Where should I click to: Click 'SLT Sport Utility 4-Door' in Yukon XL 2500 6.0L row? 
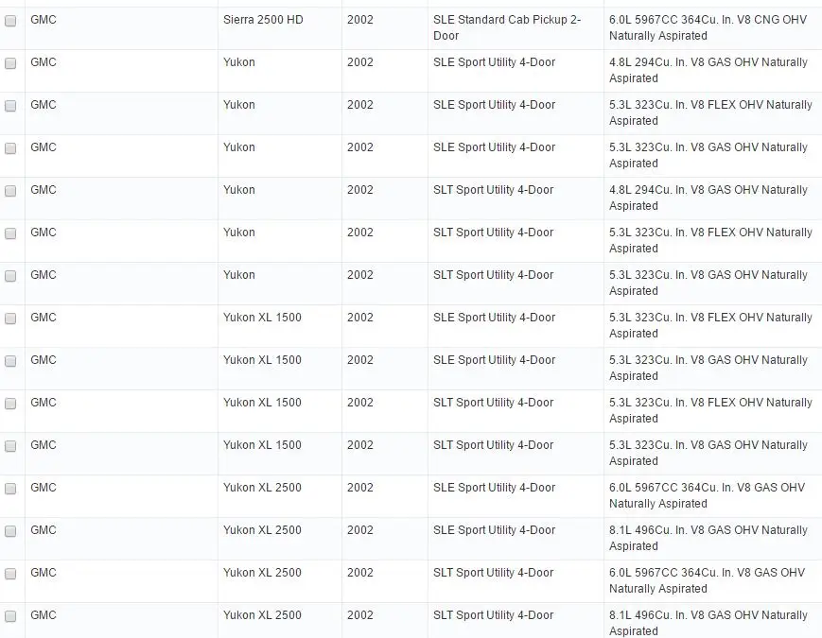[x=494, y=573]
